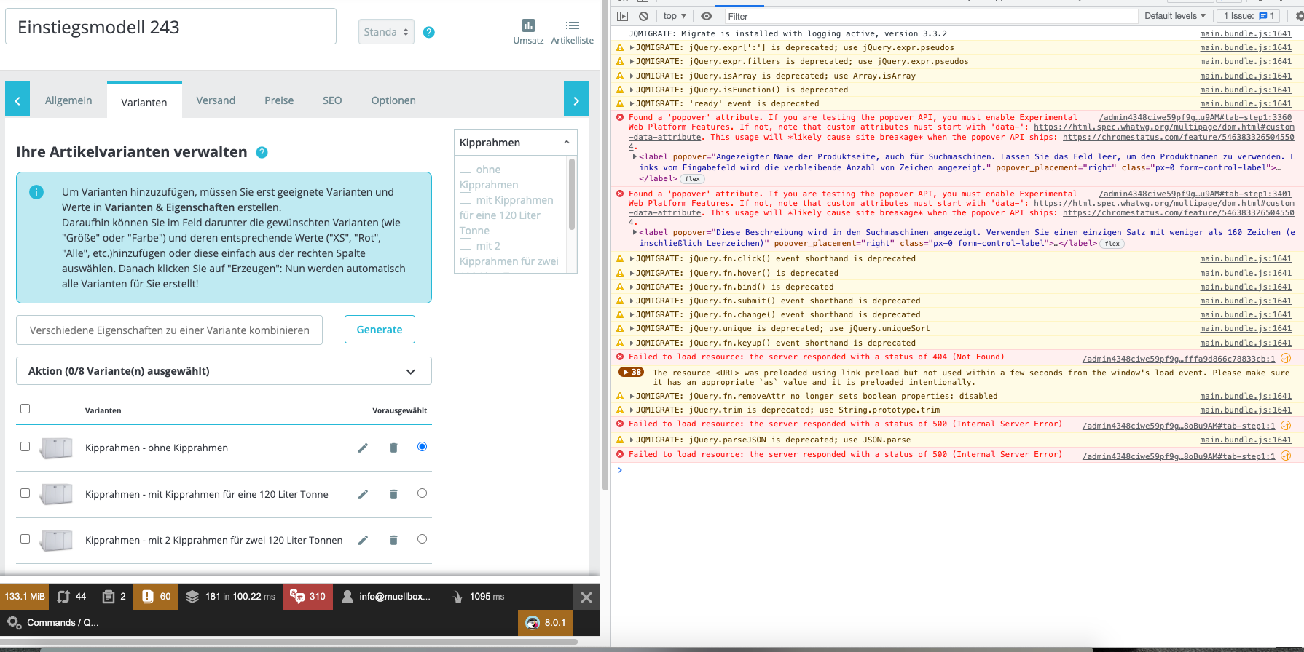Open the Artikelliste icon
Screen dimensions: 1304x652
(x=573, y=25)
